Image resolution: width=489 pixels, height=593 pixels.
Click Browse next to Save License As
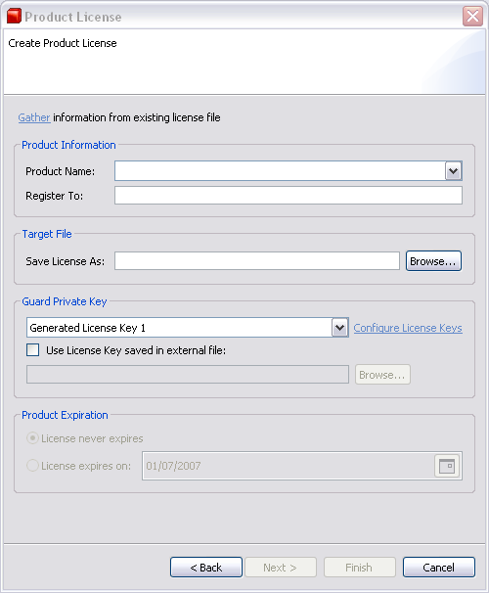pos(433,261)
